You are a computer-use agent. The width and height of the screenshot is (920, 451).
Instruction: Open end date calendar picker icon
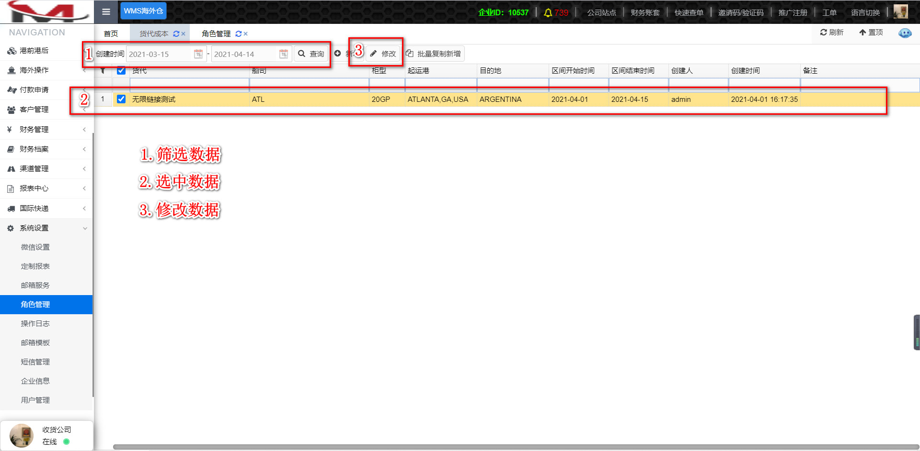pos(284,54)
